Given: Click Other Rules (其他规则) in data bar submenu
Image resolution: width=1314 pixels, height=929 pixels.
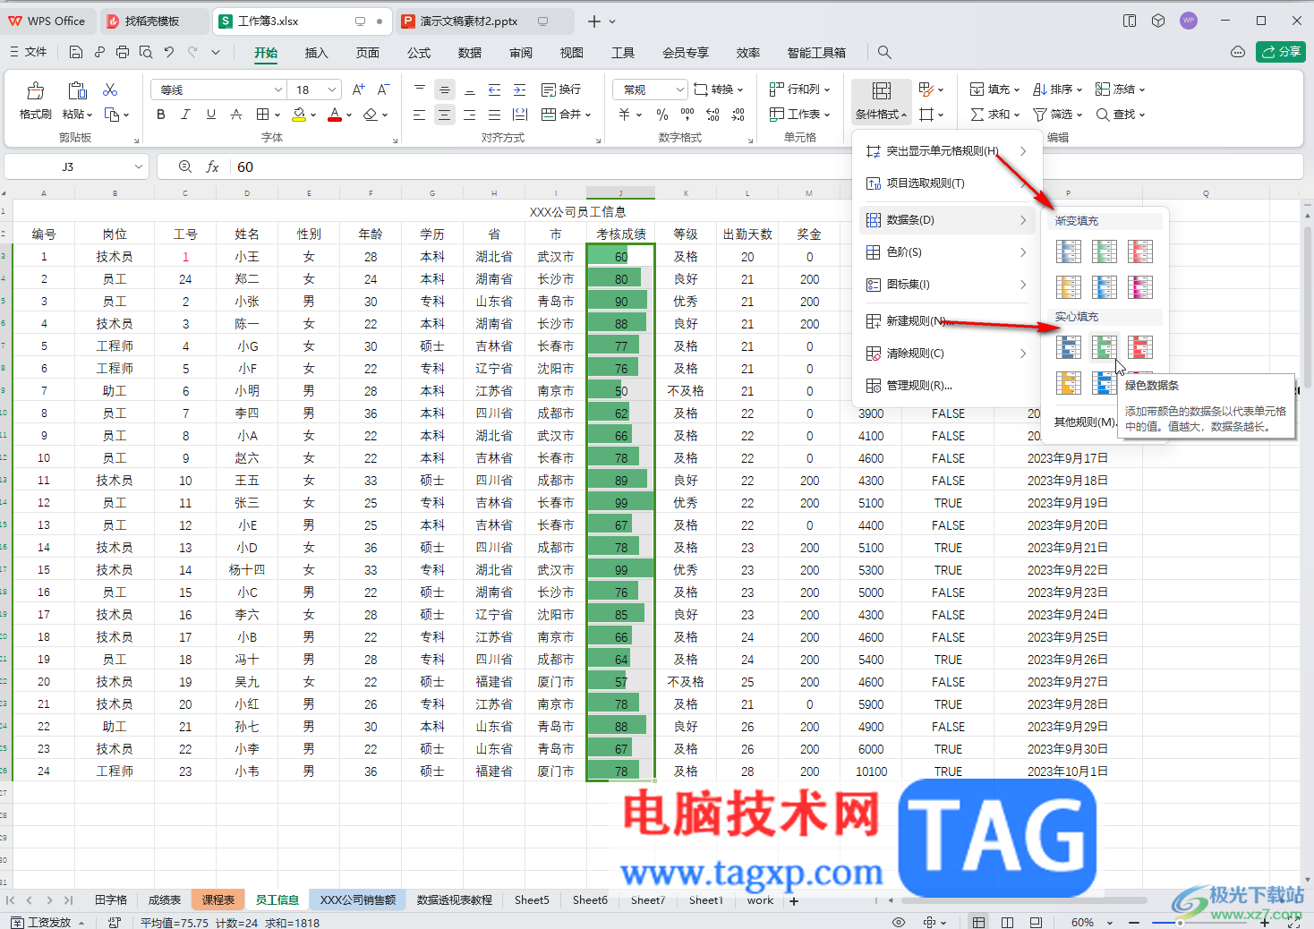Looking at the screenshot, I should tap(1085, 422).
